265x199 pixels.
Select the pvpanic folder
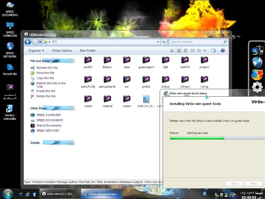click(204, 62)
